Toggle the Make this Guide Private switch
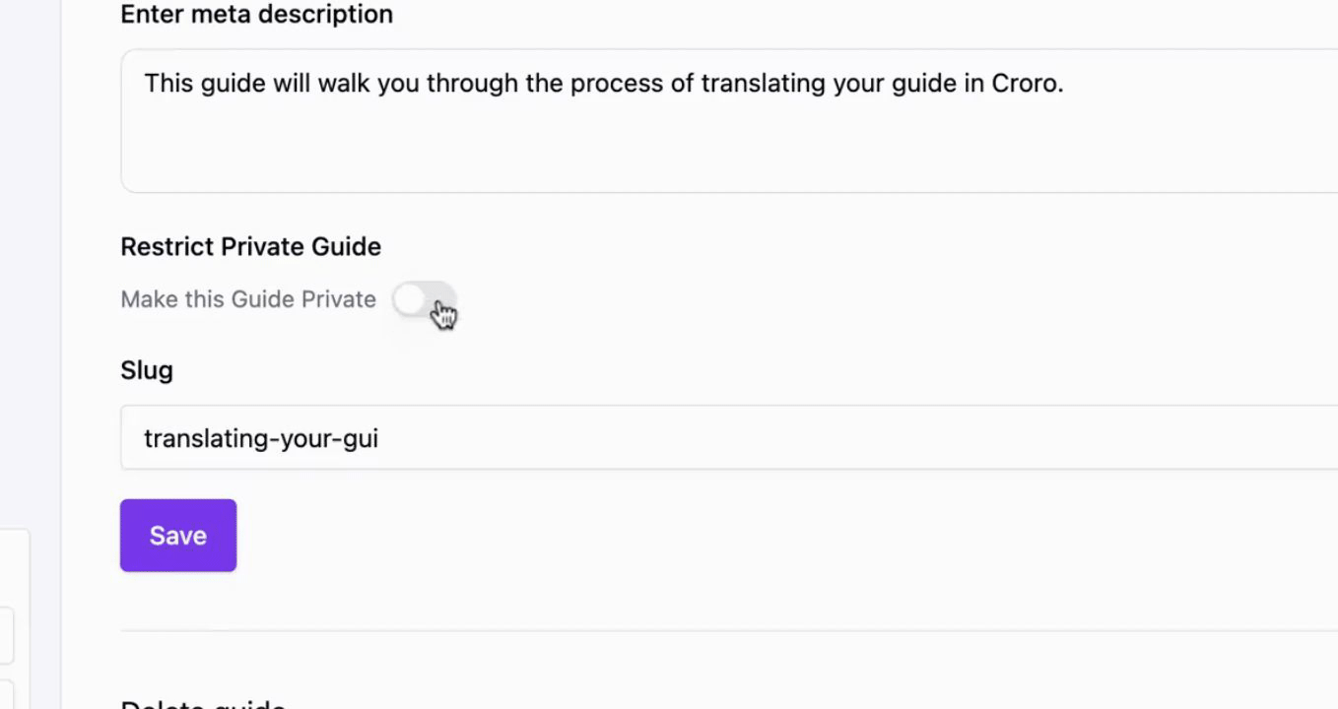 coord(424,299)
